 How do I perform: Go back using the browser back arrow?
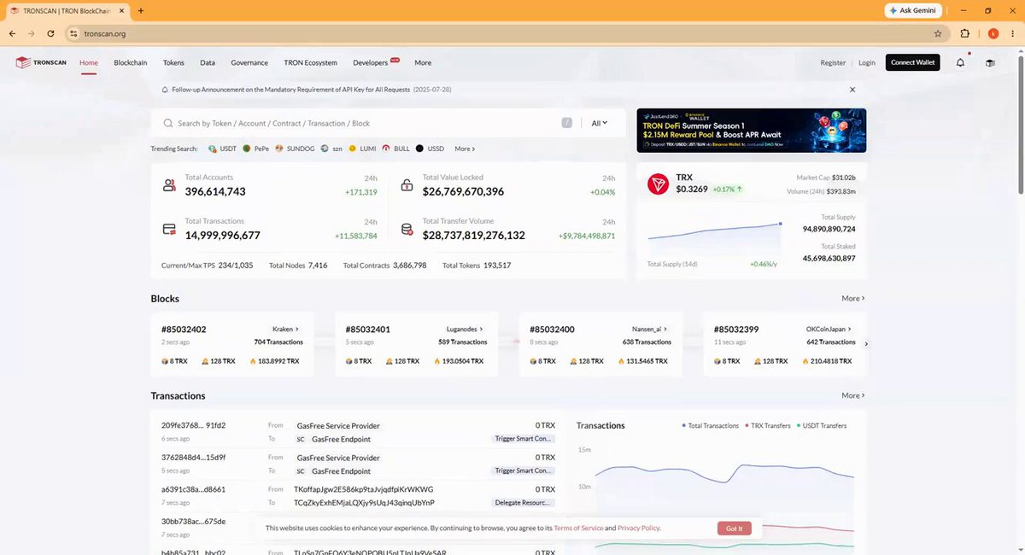click(x=12, y=33)
